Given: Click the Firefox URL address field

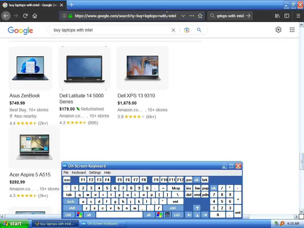Looking at the screenshot, I should click(x=126, y=16).
